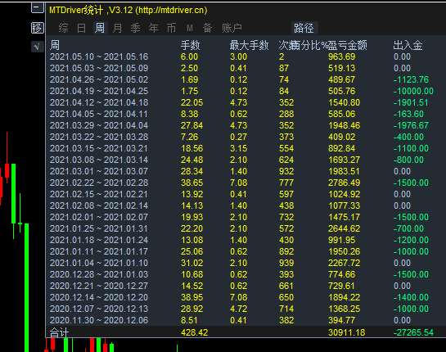This screenshot has width=446, height=352.
Task: Click the 周 column header
Action: pos(55,45)
